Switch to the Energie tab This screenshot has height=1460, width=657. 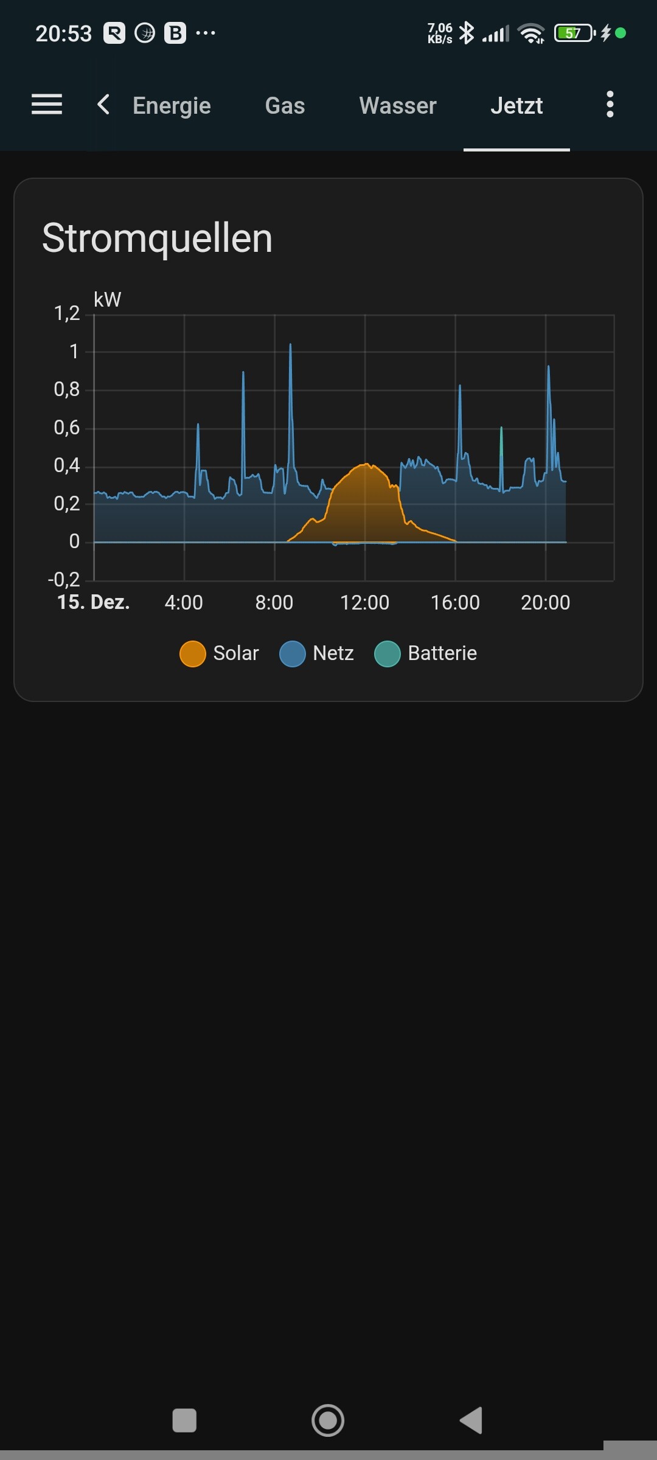tap(172, 106)
